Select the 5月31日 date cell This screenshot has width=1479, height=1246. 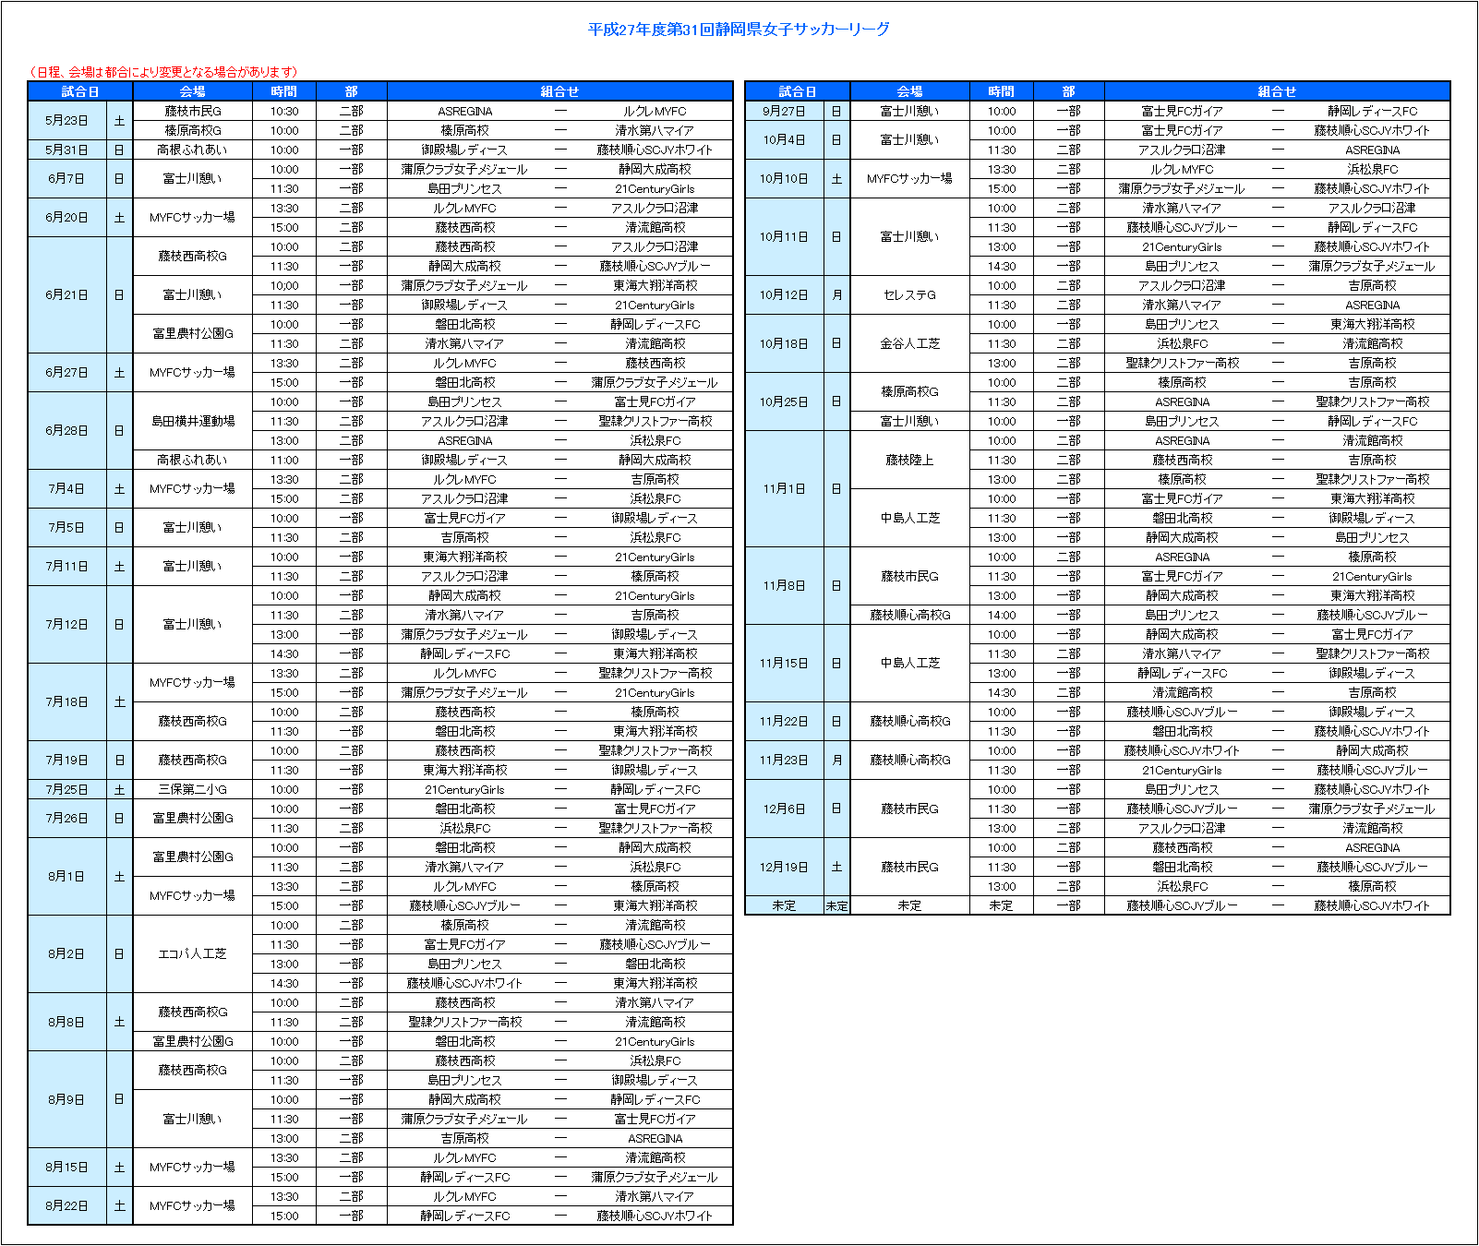point(67,150)
